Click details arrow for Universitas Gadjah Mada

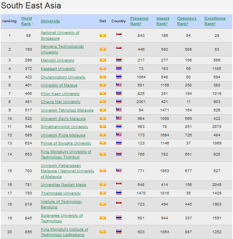coord(103,184)
